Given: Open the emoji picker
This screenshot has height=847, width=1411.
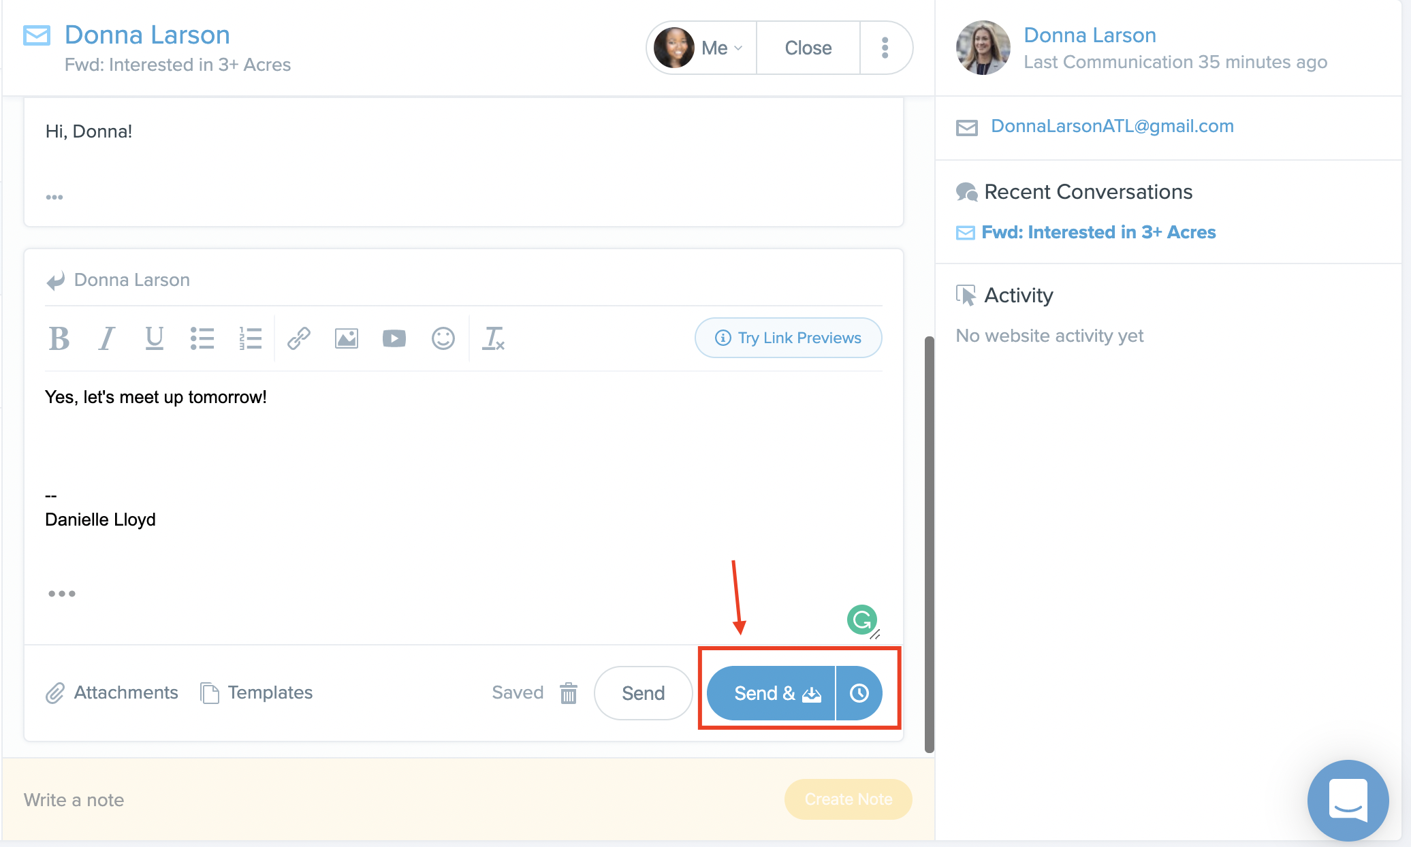Looking at the screenshot, I should [443, 338].
